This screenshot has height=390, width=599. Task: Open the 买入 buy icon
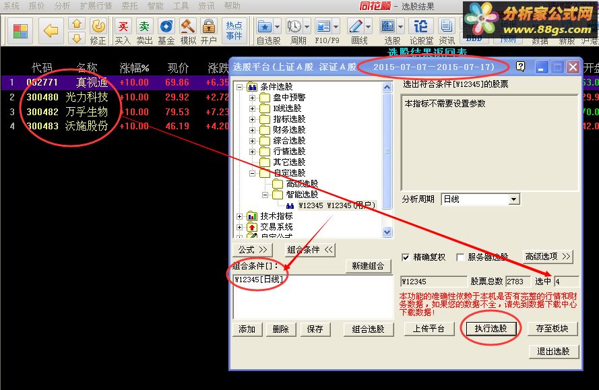point(123,32)
